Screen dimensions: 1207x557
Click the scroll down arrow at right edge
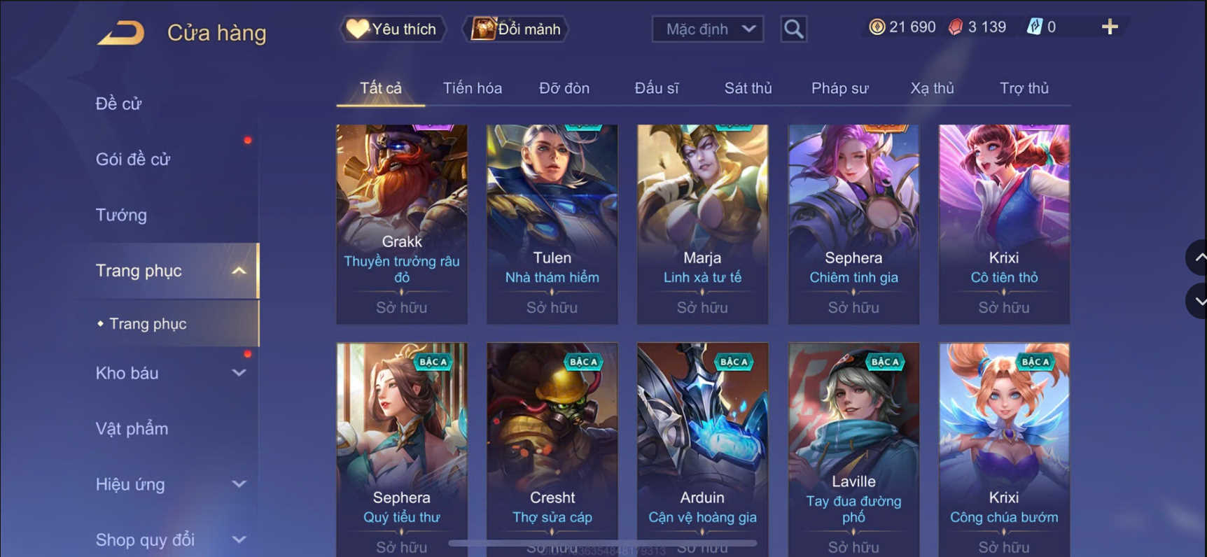(x=1197, y=301)
